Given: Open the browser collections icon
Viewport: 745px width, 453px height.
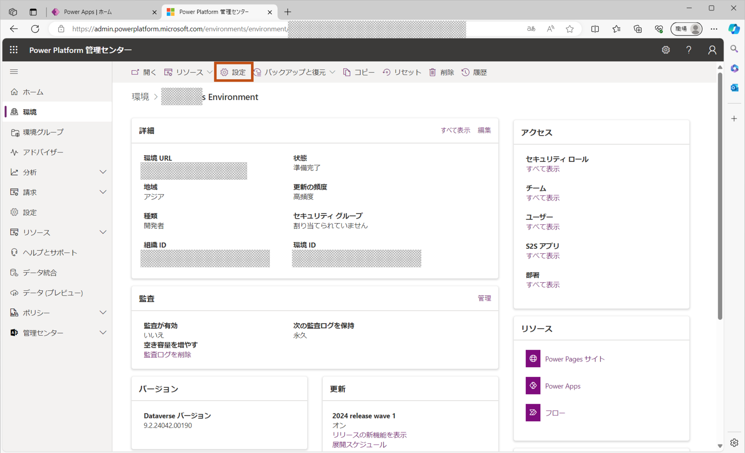Looking at the screenshot, I should click(x=638, y=29).
